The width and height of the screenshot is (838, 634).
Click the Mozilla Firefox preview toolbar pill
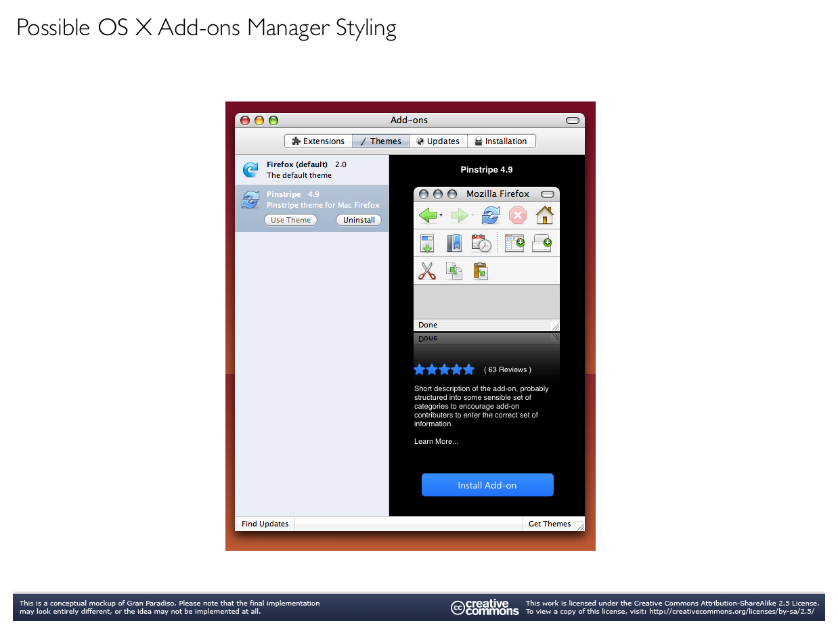coord(548,194)
